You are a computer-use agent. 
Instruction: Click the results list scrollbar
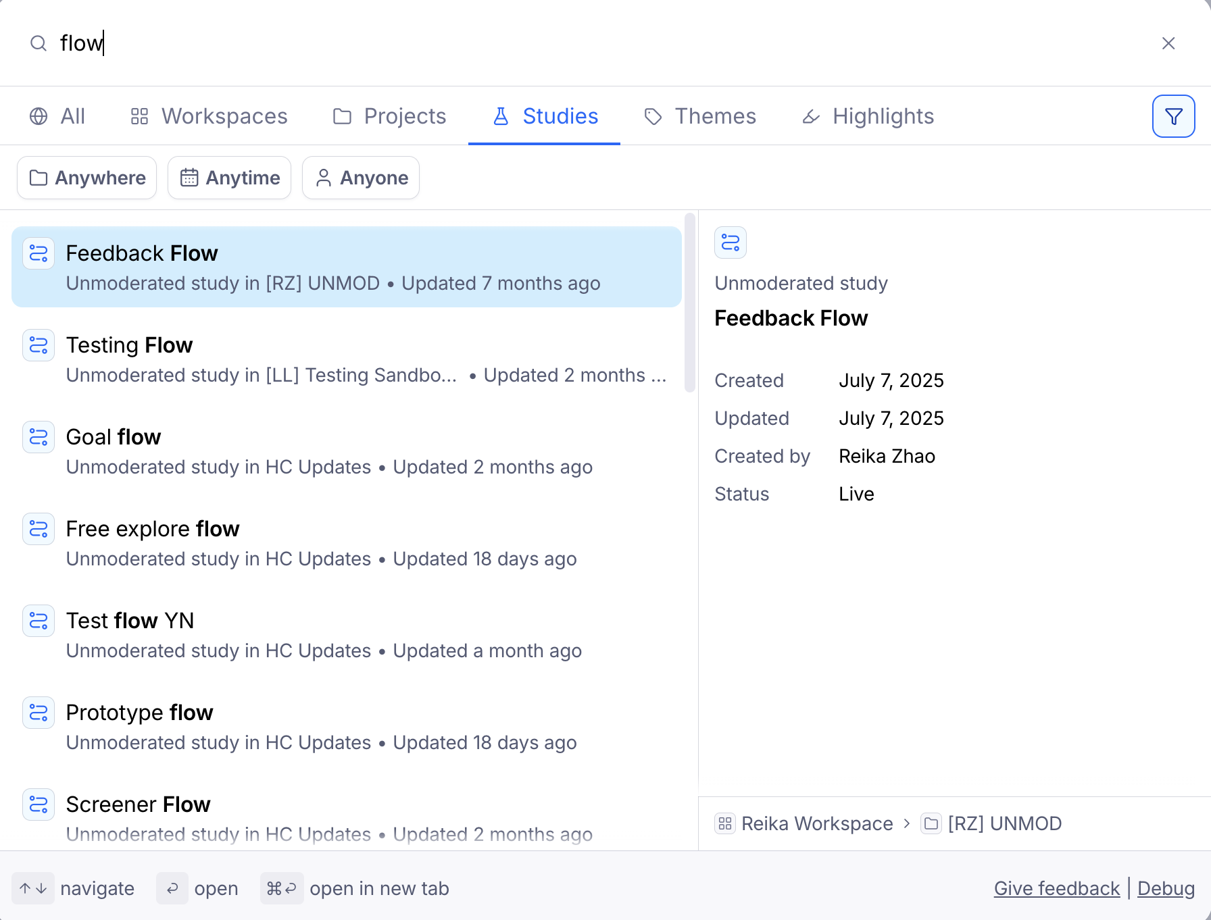click(689, 303)
